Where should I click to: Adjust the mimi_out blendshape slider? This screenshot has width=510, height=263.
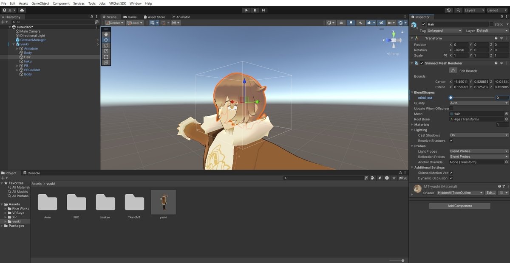(x=471, y=98)
